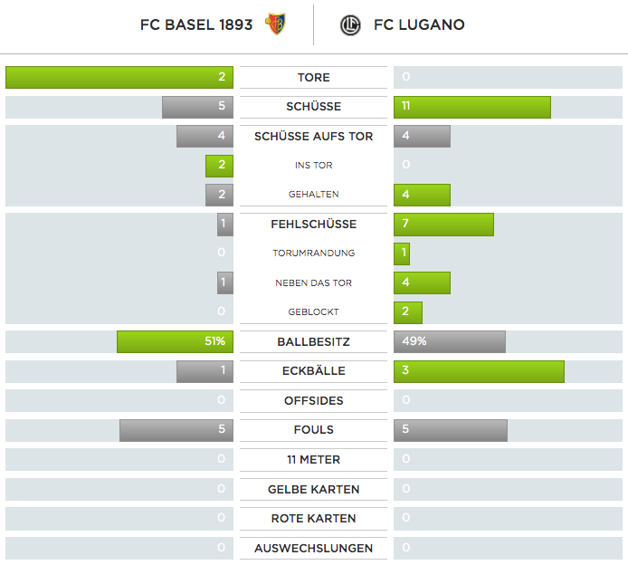This screenshot has width=628, height=565.
Task: Select the Gelbe Karten row label
Action: click(313, 490)
